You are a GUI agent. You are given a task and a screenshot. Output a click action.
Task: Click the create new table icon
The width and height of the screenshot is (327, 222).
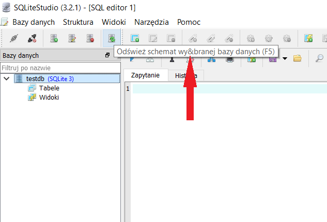(x=135, y=38)
